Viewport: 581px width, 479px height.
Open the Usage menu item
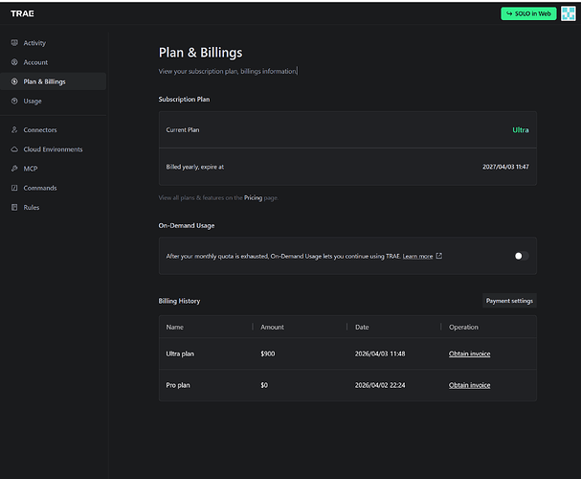tap(33, 101)
